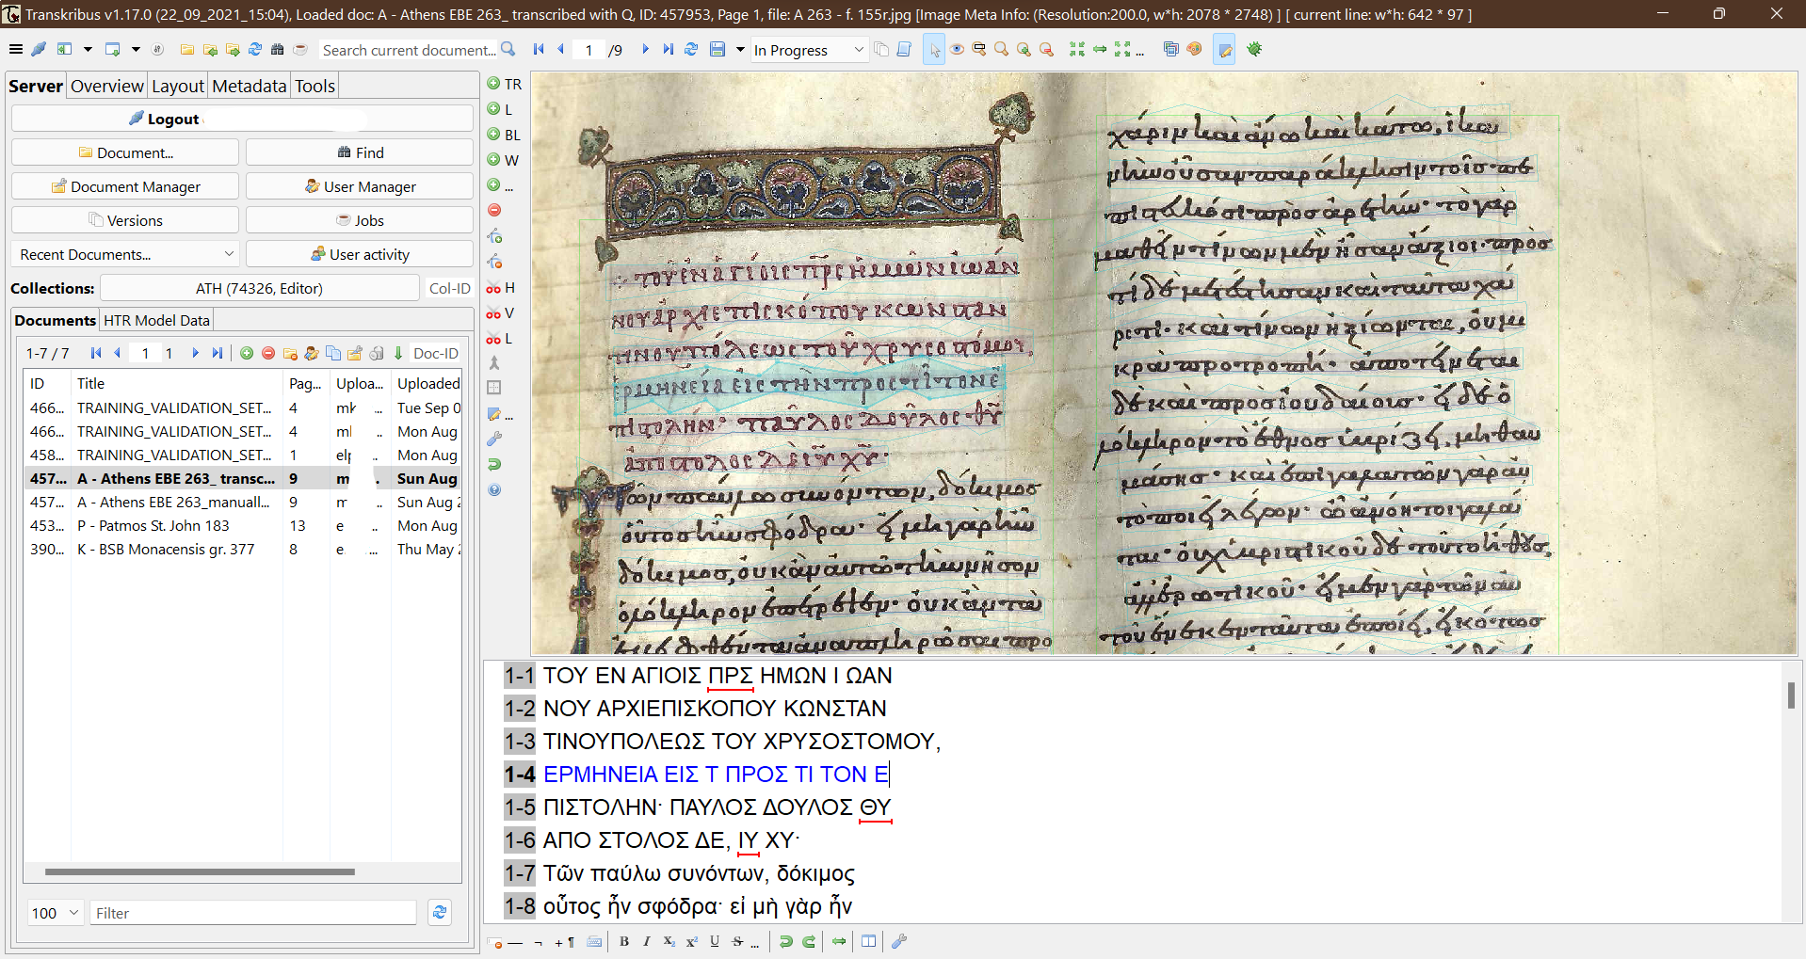The width and height of the screenshot is (1806, 959).
Task: Go to first page of document
Action: click(539, 50)
